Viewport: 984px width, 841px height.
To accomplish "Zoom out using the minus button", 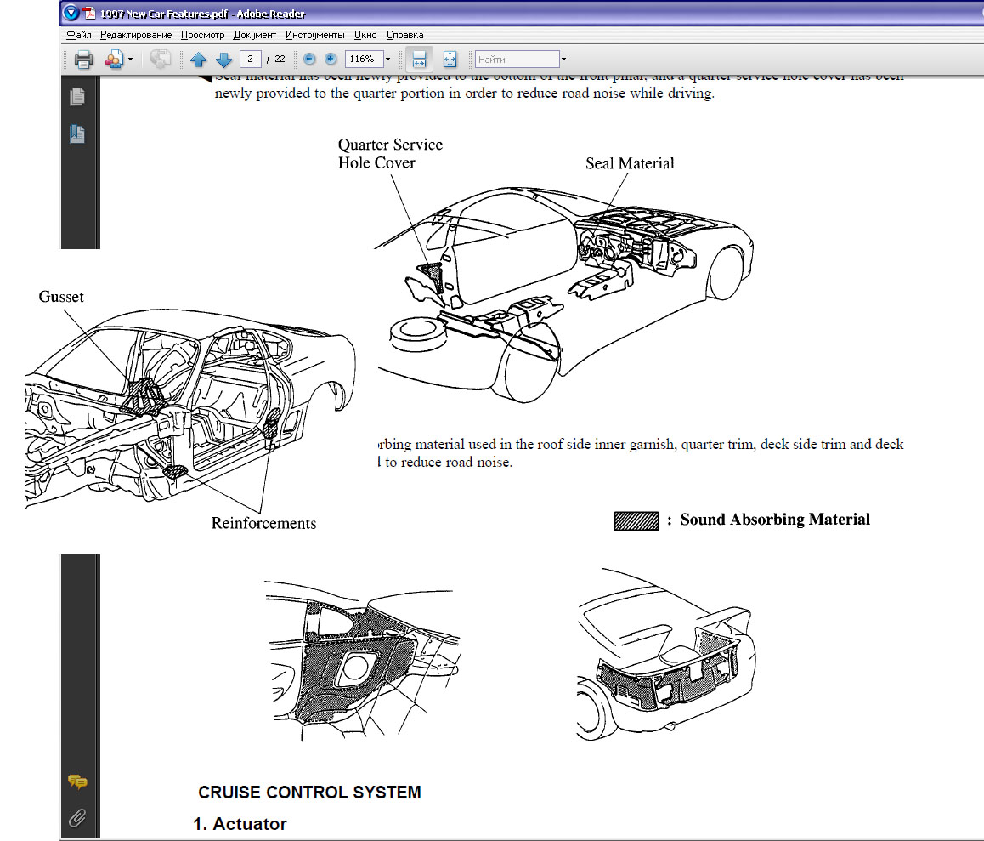I will (x=309, y=60).
